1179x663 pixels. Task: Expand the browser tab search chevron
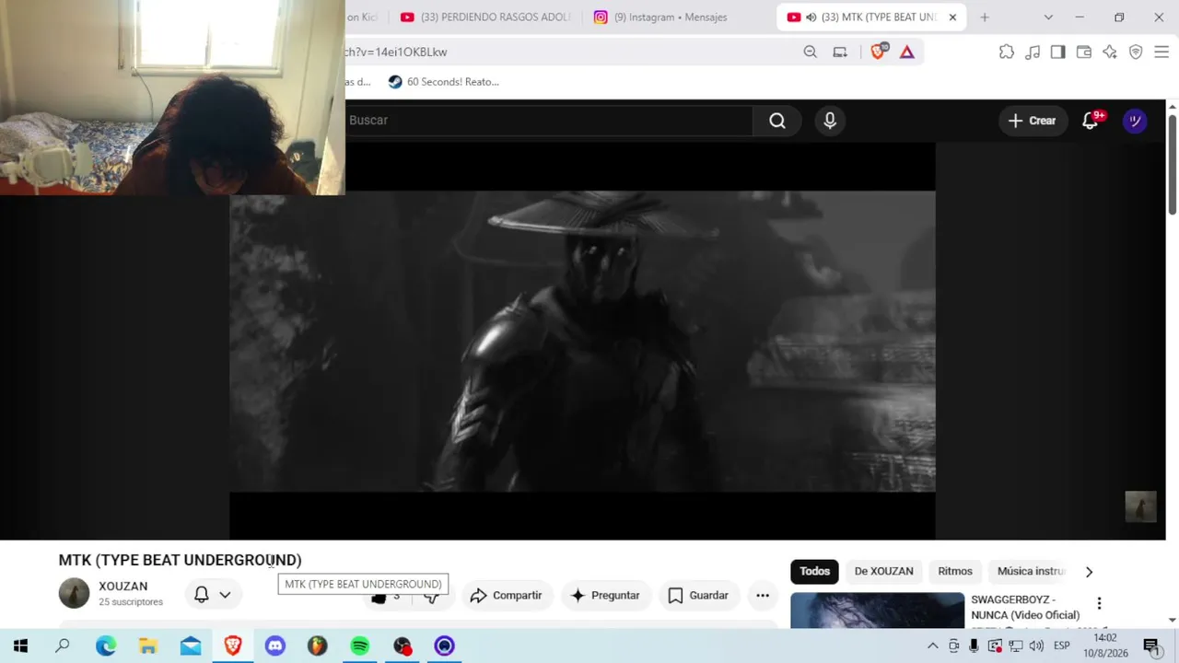tap(1048, 17)
